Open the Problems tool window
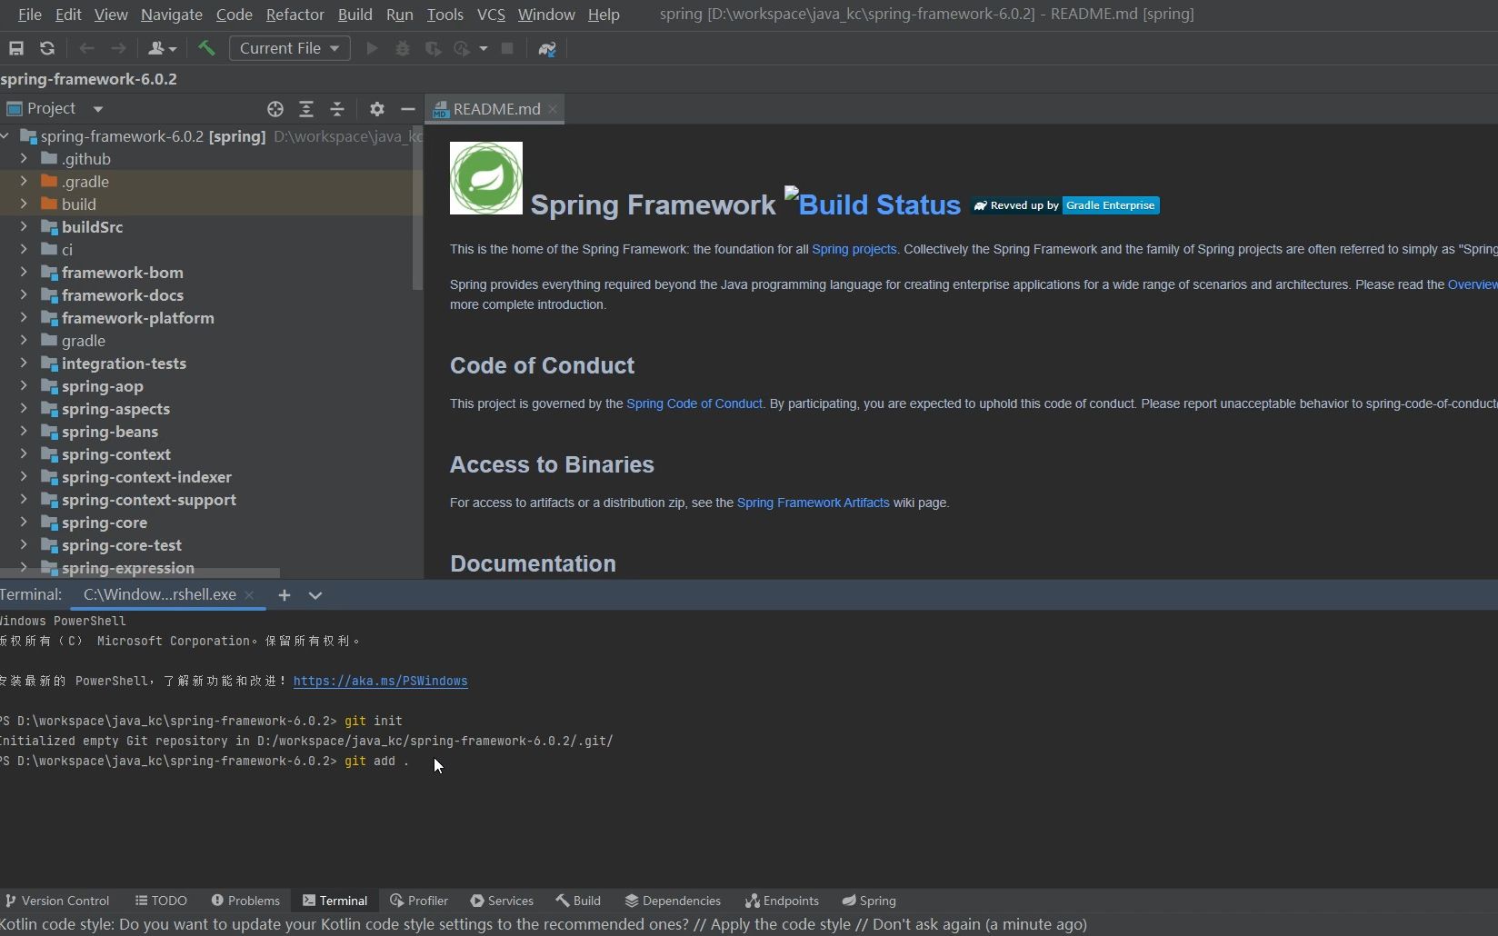 [x=245, y=901]
